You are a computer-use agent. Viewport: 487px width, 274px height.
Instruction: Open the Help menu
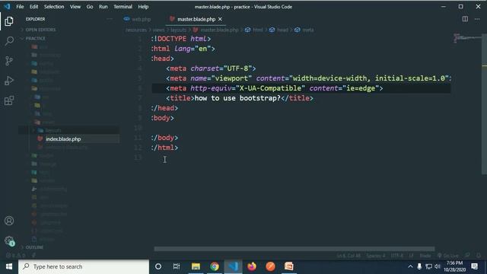point(143,7)
